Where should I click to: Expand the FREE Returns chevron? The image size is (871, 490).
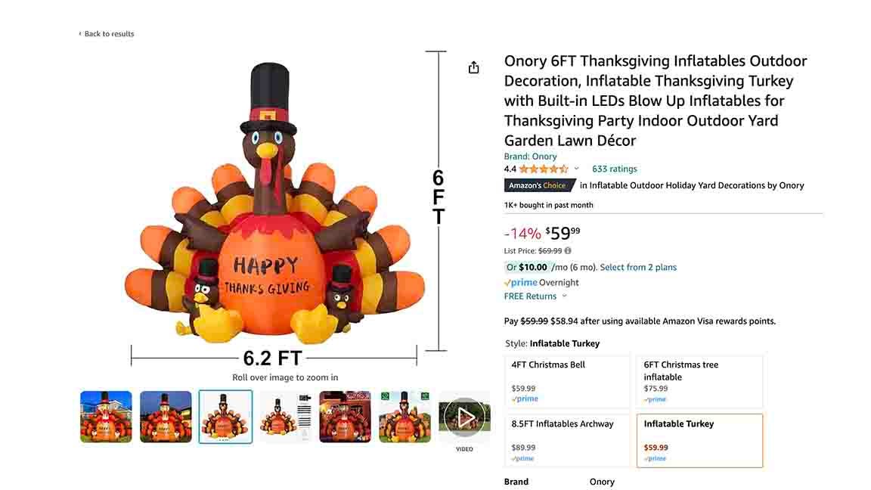coord(564,296)
